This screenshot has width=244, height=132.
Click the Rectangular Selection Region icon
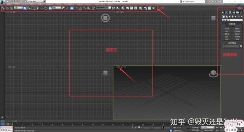(x=33, y=8)
